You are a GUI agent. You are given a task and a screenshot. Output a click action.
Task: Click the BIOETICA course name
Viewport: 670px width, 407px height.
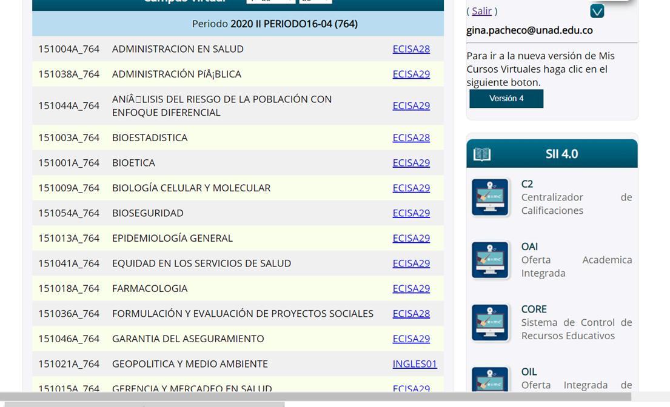click(134, 163)
